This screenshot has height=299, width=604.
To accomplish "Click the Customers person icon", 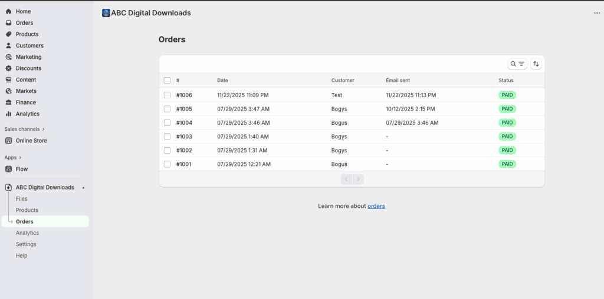I will point(8,45).
